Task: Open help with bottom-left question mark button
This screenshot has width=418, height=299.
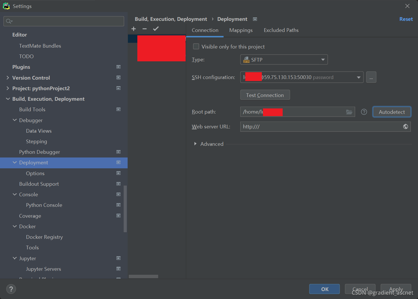Action: (x=11, y=289)
